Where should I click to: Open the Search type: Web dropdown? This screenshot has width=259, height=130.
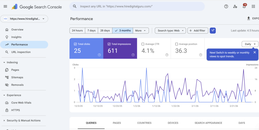(170, 31)
